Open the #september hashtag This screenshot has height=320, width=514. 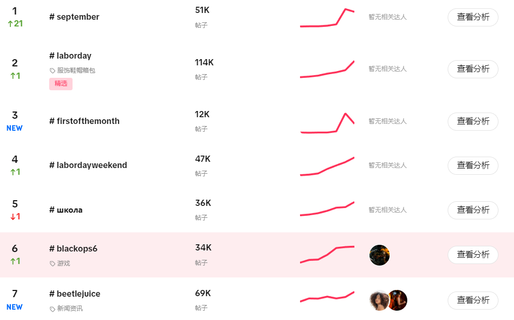click(74, 17)
